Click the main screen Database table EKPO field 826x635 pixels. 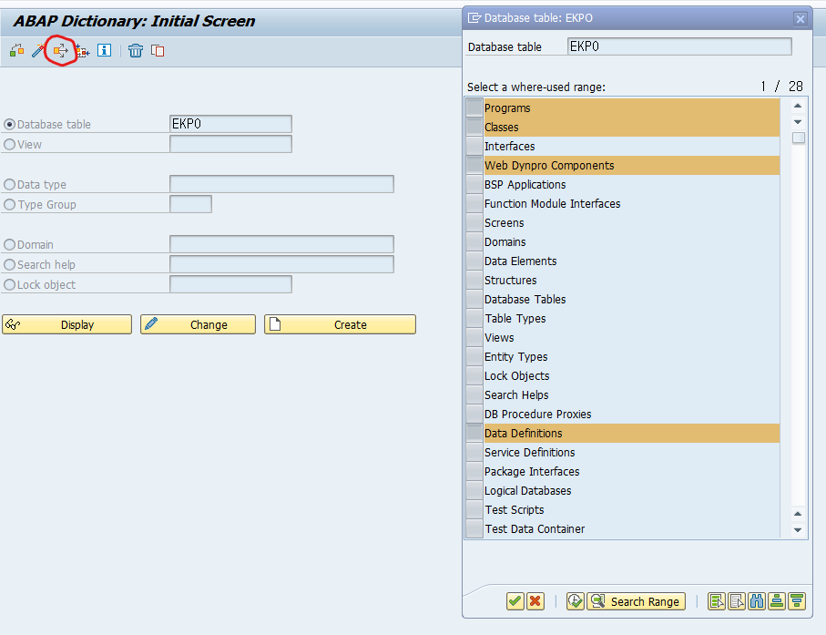(x=230, y=124)
